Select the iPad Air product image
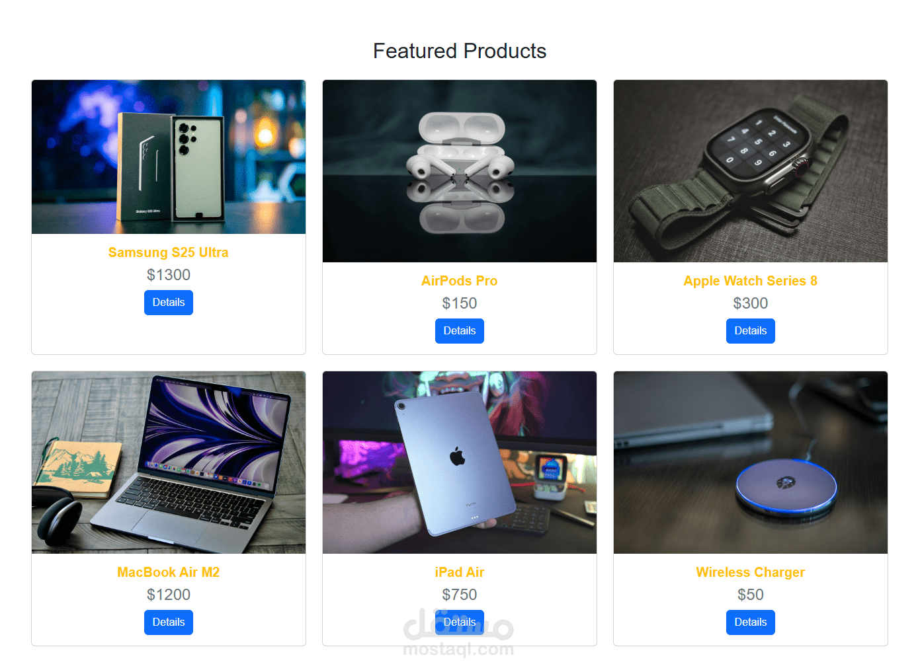918x672 pixels. pos(460,463)
